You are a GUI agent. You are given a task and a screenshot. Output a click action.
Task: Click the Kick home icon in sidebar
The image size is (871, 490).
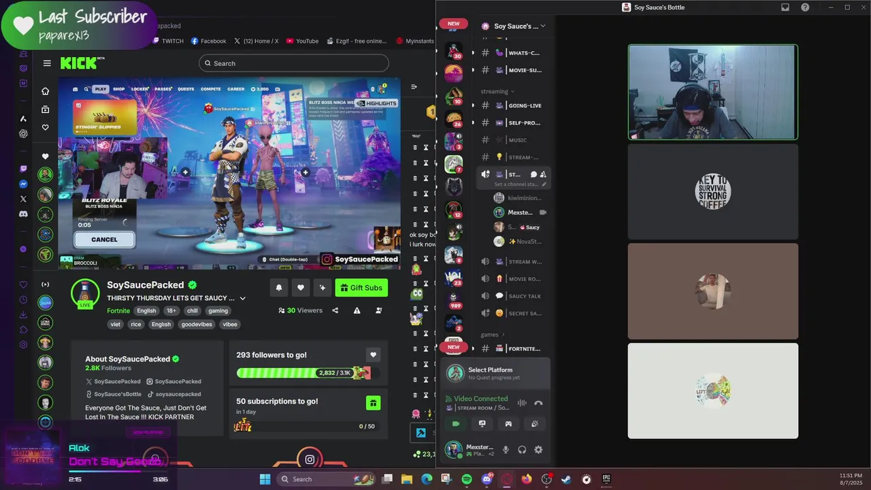click(45, 91)
